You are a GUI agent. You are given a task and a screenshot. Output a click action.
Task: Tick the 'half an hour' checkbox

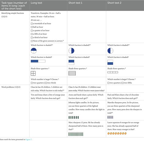click(x=32, y=27)
